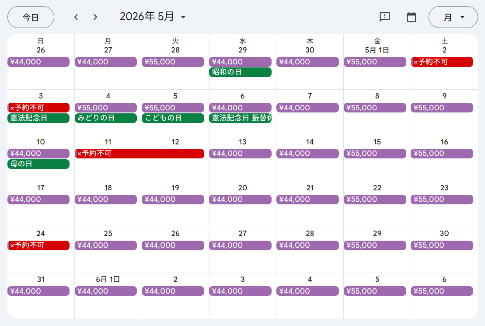Select the 予約不可 block on May 2
This screenshot has width=485, height=326.
[442, 62]
